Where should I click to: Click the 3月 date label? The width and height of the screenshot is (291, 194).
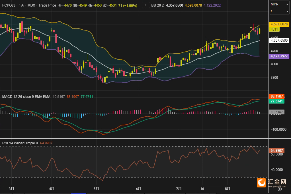[x=11, y=189]
